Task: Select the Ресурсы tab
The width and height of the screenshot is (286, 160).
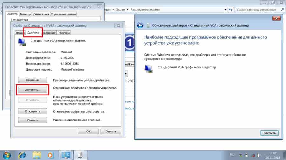Action: pos(64,33)
